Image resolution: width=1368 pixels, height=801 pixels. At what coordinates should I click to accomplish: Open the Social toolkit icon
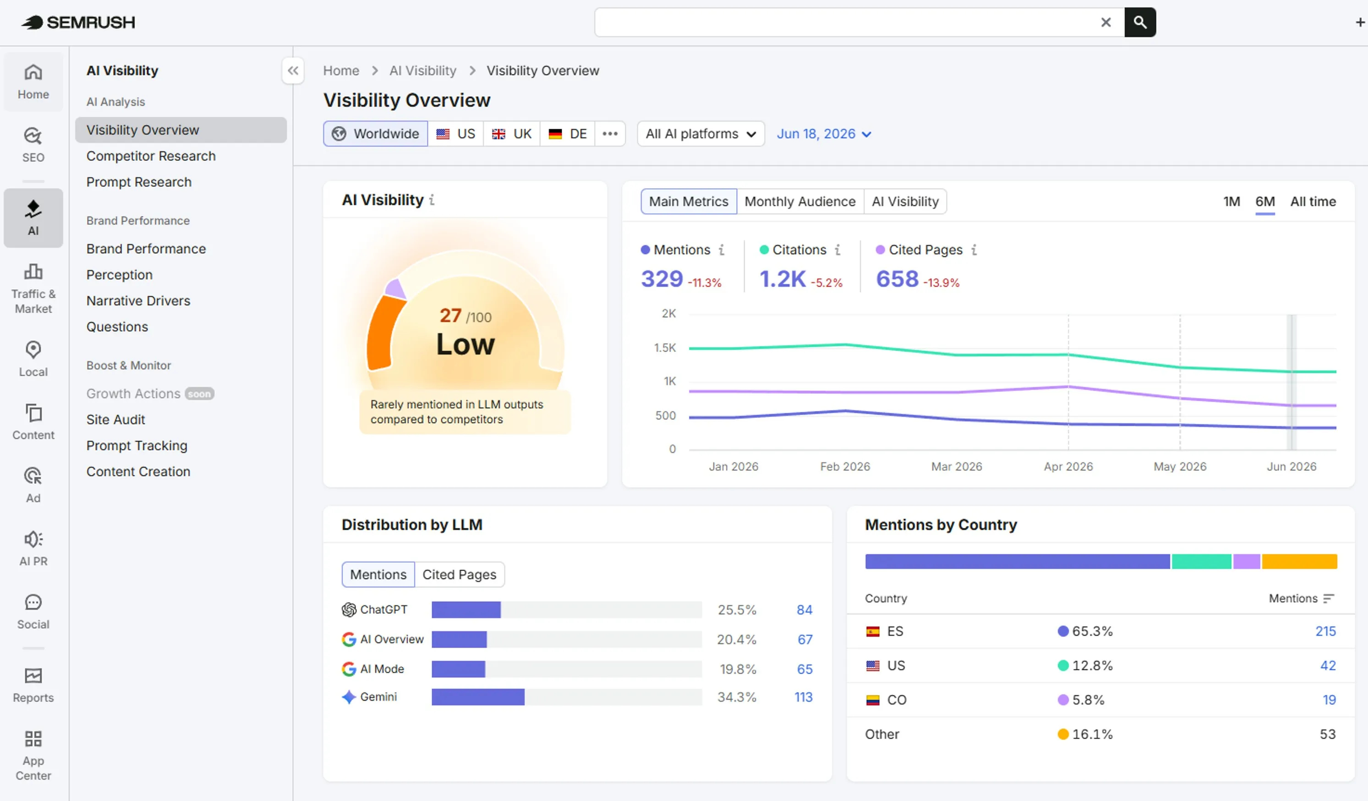pos(33,611)
